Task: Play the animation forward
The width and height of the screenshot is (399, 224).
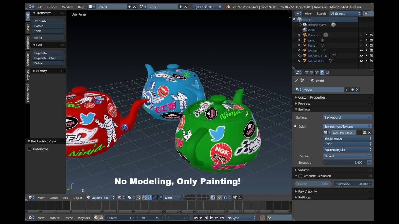Action: pyautogui.click(x=211, y=218)
